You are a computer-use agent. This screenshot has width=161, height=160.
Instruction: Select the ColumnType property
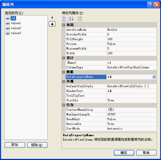[86, 67]
